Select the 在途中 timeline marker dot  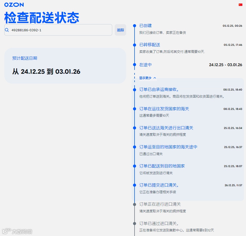pos(135,65)
